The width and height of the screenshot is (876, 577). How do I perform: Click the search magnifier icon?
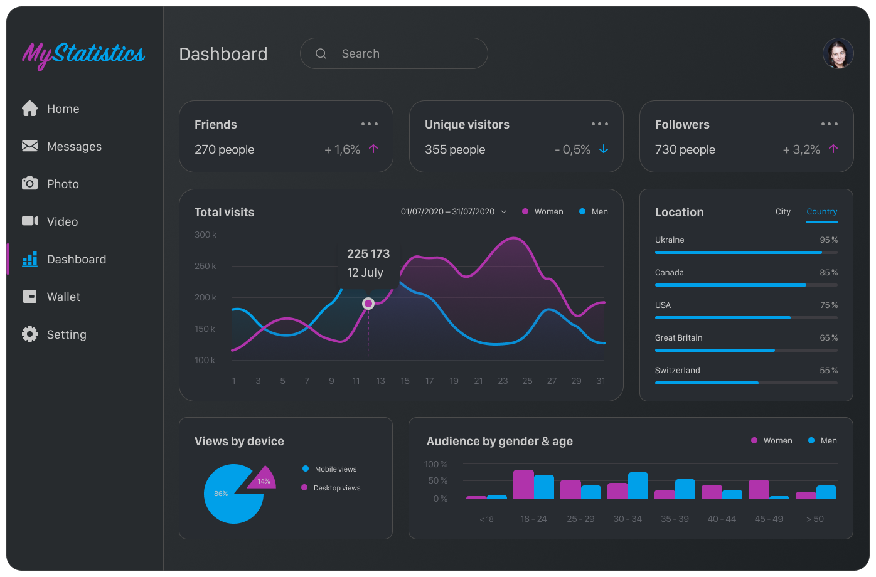pyautogui.click(x=321, y=53)
